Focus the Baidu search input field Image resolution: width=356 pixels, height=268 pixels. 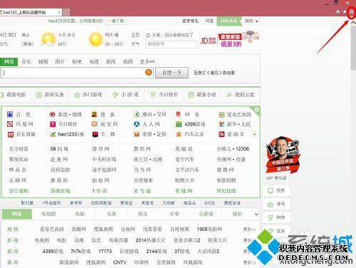pyautogui.click(x=73, y=73)
